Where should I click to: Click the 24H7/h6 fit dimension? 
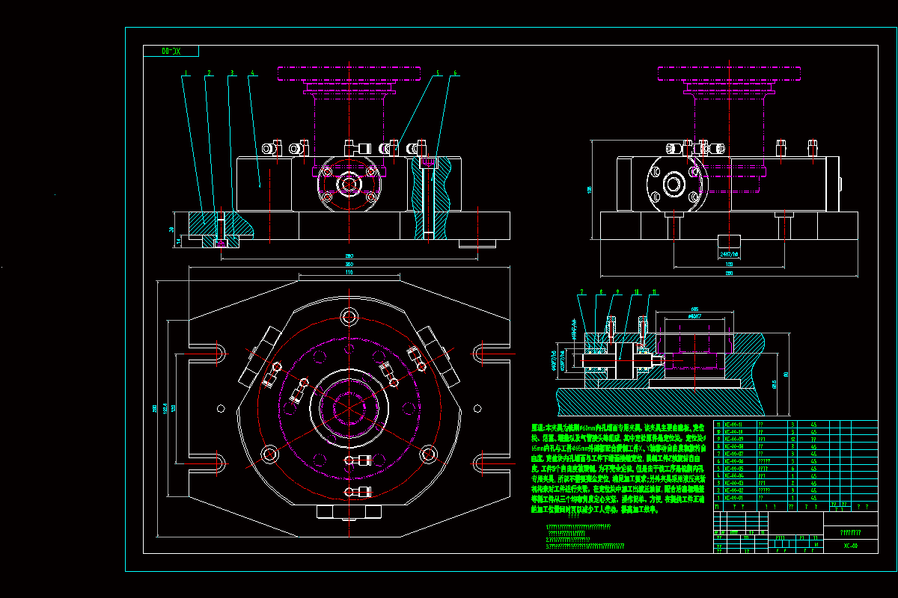pyautogui.click(x=728, y=254)
